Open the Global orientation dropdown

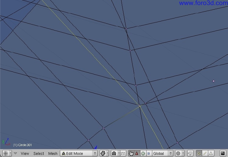162,153
